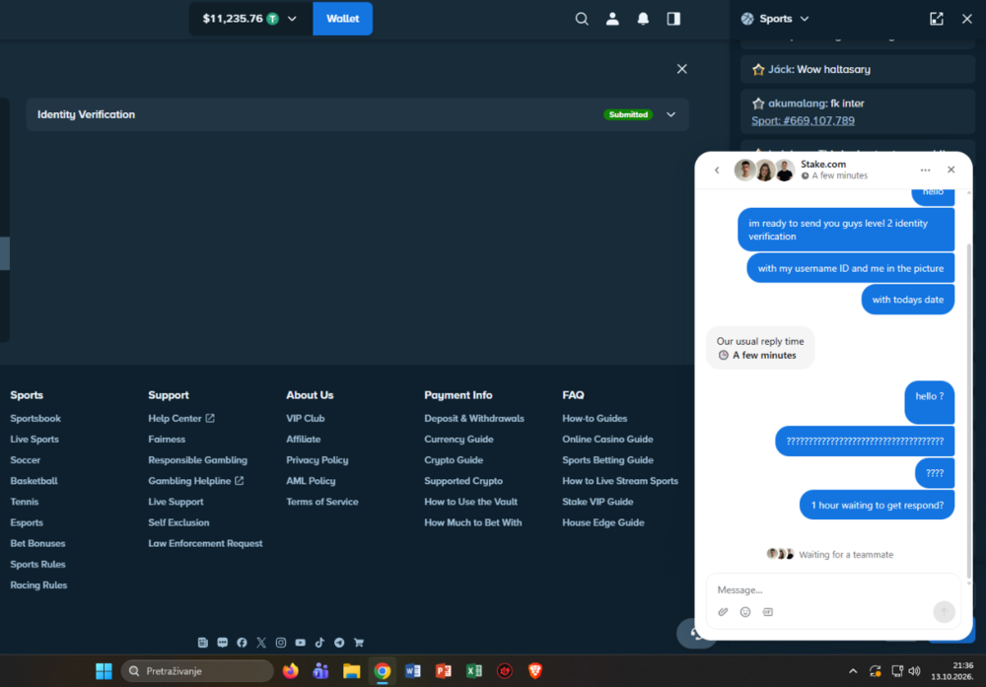
Task: Open the search magnifier icon in header
Action: pos(582,19)
